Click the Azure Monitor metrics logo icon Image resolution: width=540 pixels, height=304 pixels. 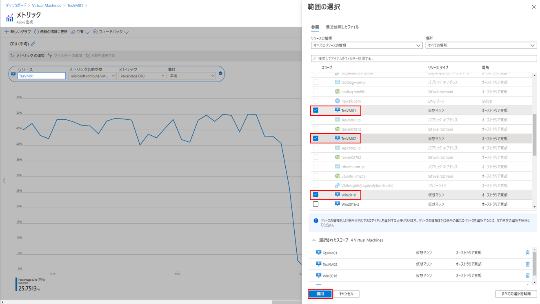[x=9, y=18]
